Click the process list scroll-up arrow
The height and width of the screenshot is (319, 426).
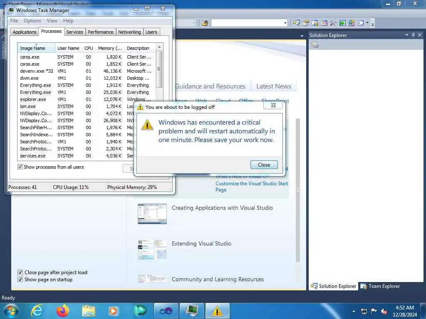tap(159, 47)
